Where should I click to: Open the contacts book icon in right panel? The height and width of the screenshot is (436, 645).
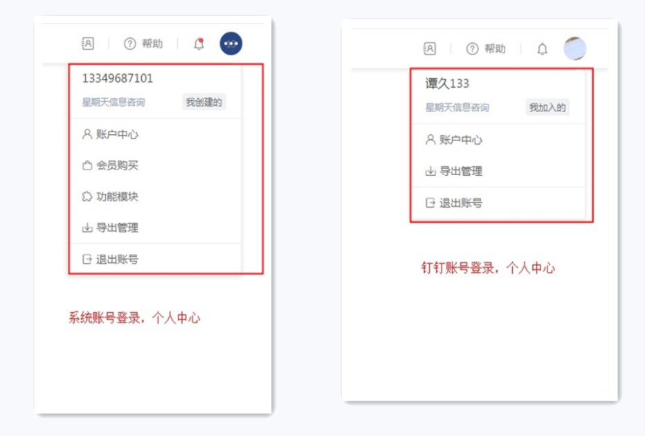click(x=430, y=48)
